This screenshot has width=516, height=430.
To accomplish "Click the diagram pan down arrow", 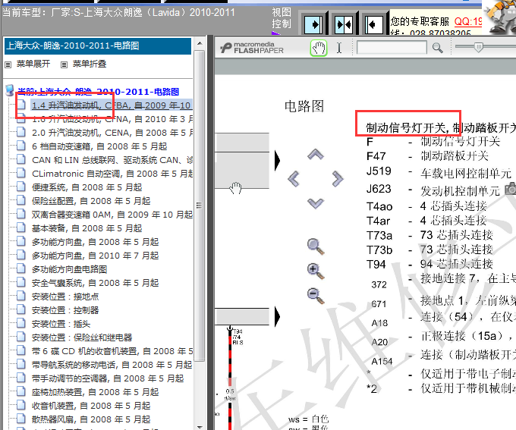I will coord(316,203).
